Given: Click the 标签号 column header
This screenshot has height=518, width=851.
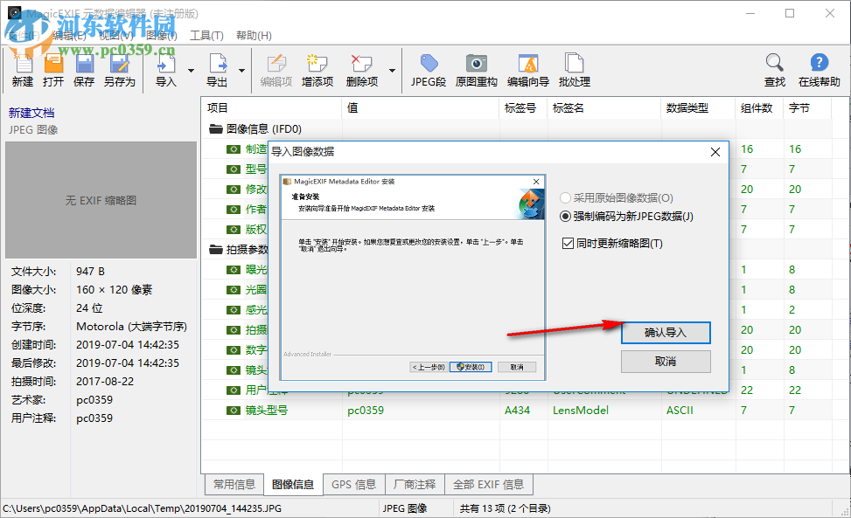Looking at the screenshot, I should tap(523, 107).
